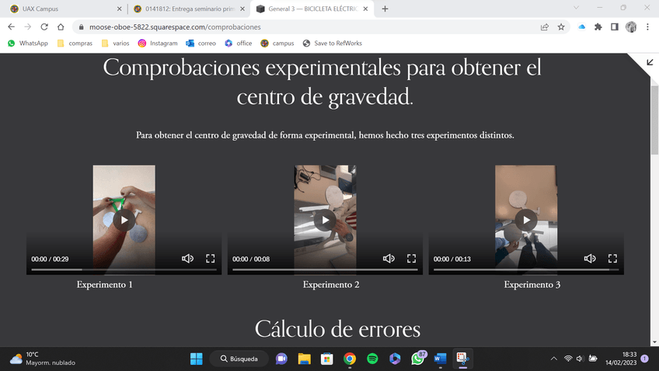The height and width of the screenshot is (371, 659).
Task: Close the UAX Campus tab
Action: [120, 9]
